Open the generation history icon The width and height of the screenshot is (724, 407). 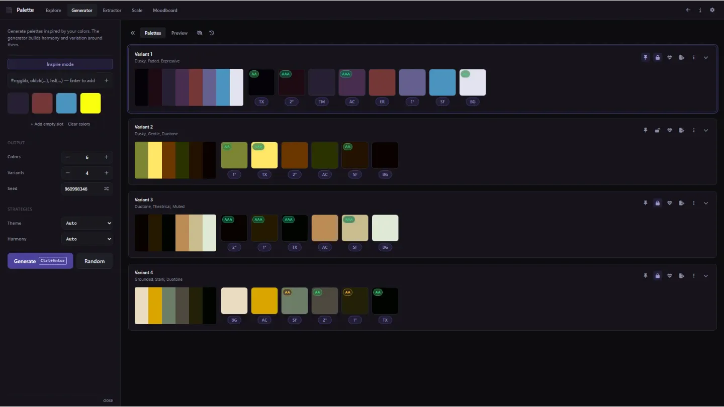[212, 33]
